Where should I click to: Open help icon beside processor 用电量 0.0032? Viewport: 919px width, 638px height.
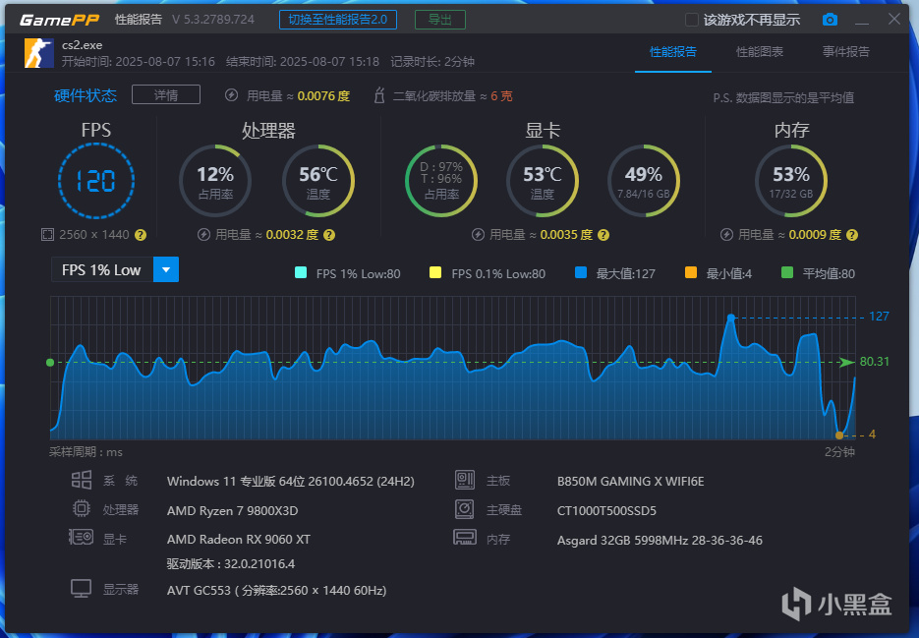329,235
